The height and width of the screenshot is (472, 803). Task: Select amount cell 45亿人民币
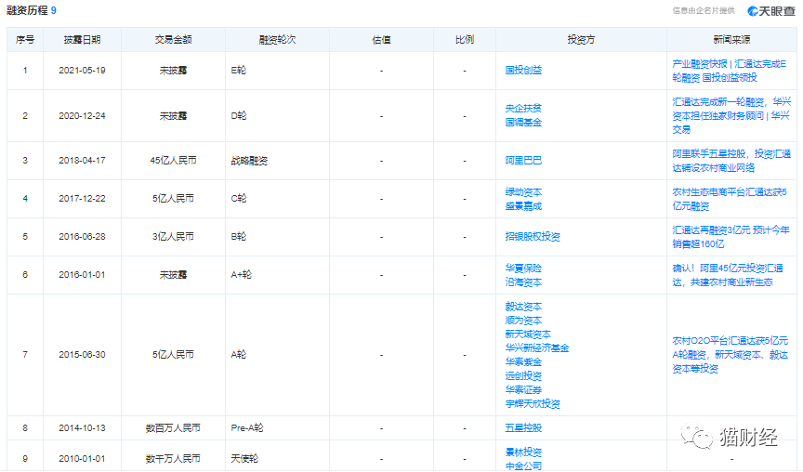pos(173,160)
